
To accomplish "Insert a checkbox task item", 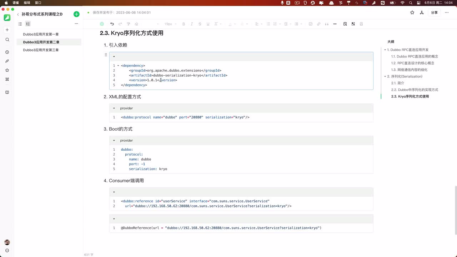I will tap(311, 24).
